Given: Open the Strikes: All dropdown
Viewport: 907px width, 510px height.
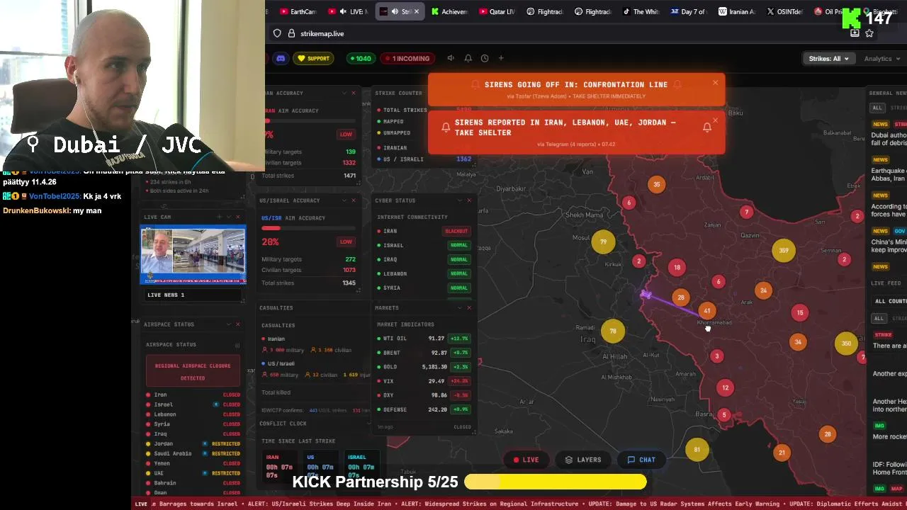Looking at the screenshot, I should click(x=828, y=59).
